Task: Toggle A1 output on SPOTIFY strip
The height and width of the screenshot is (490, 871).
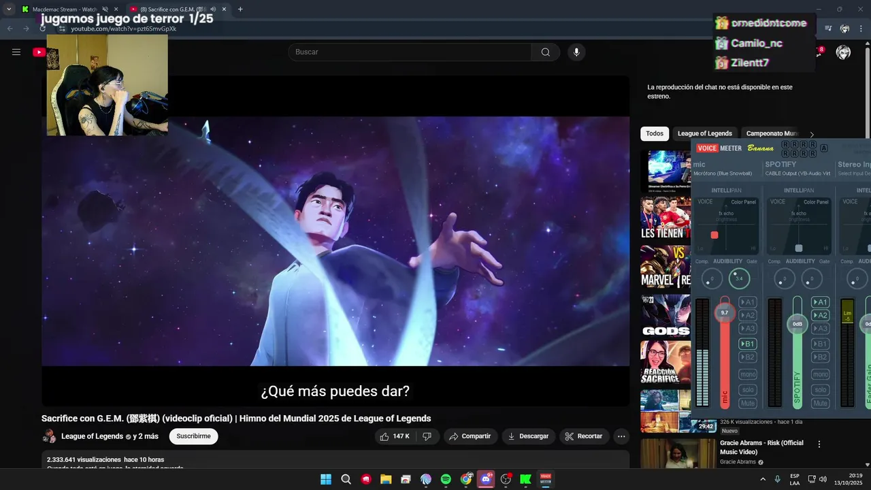Action: pos(820,302)
